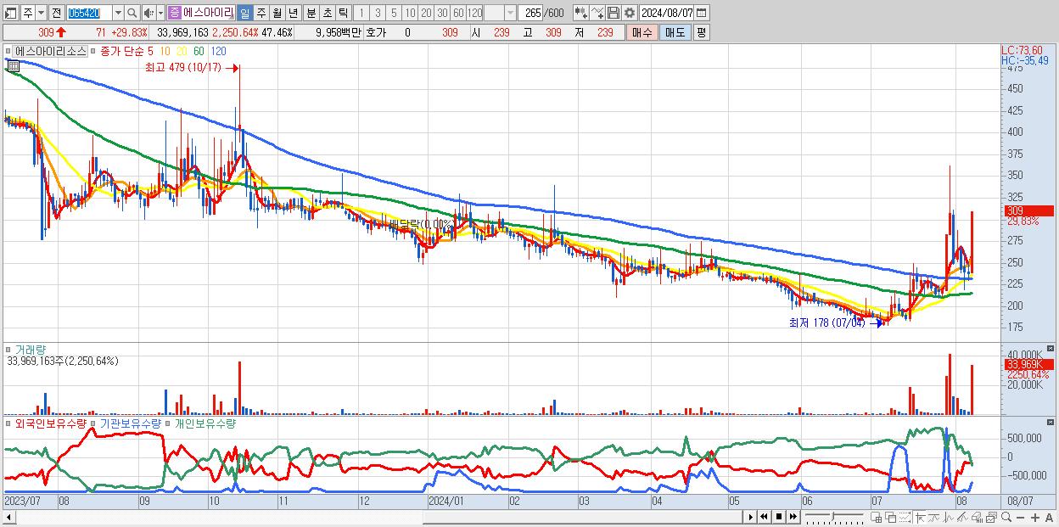Click the magnifier zoom icon in bottom bar
This screenshot has width=1059, height=527.
(1006, 518)
